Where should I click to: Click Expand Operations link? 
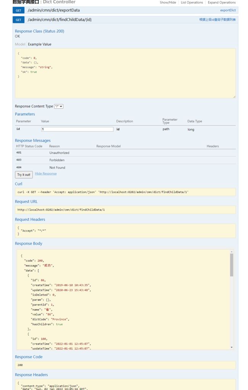222,3
